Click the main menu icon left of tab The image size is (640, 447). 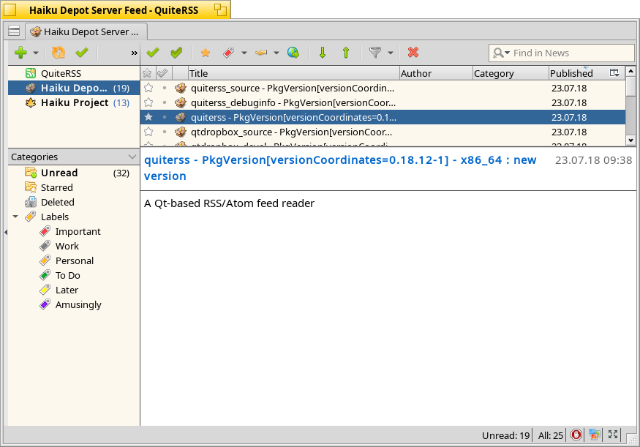pos(14,31)
